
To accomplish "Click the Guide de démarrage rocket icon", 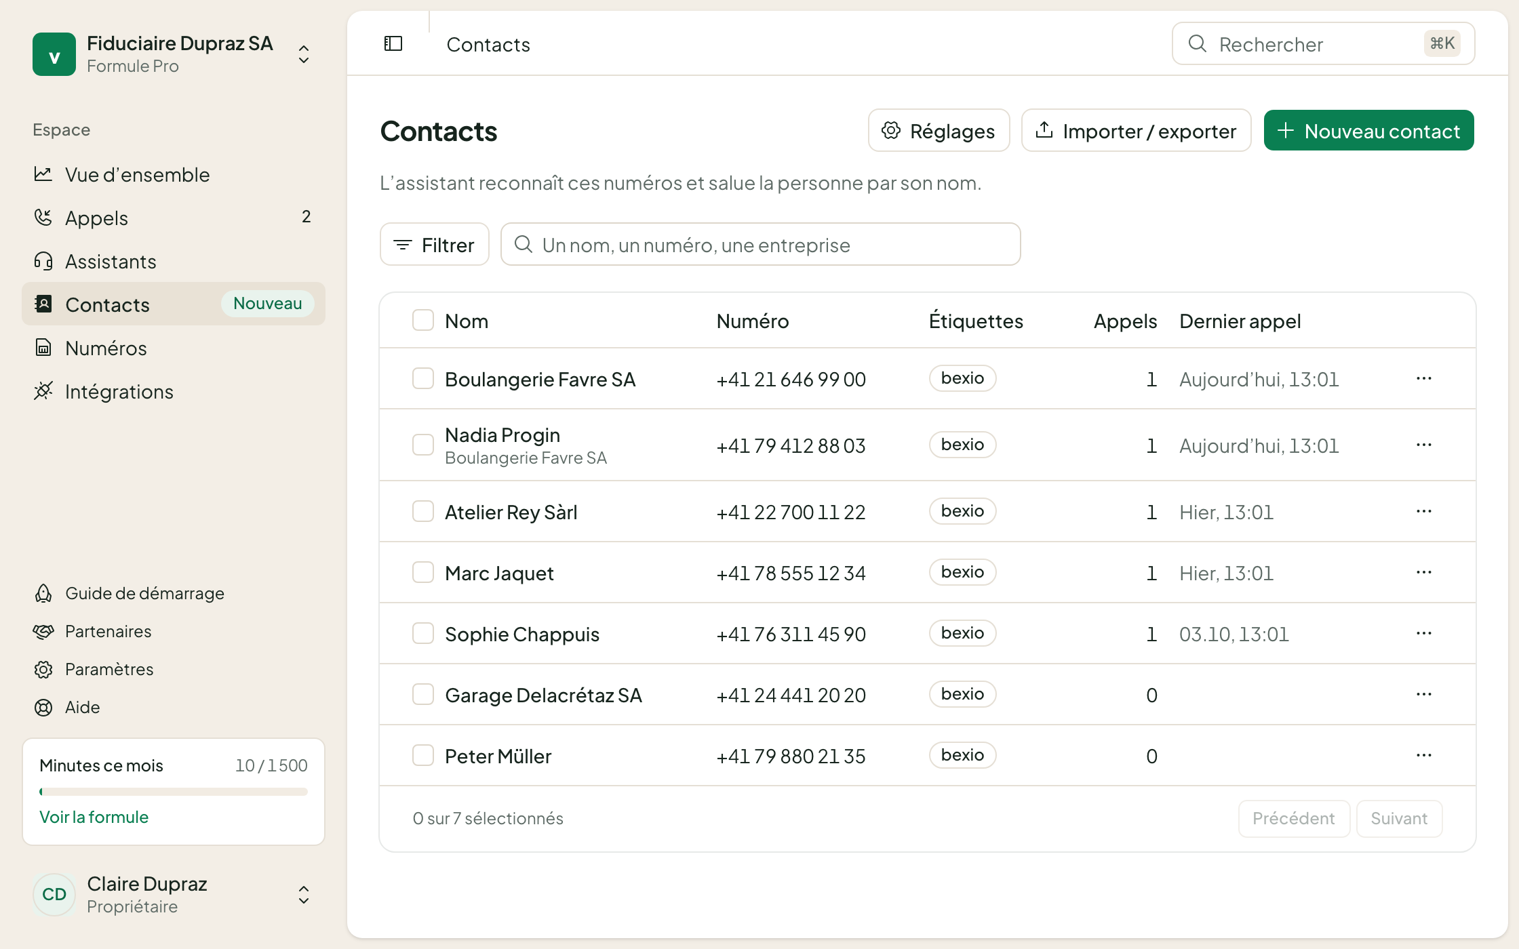I will pyautogui.click(x=43, y=593).
